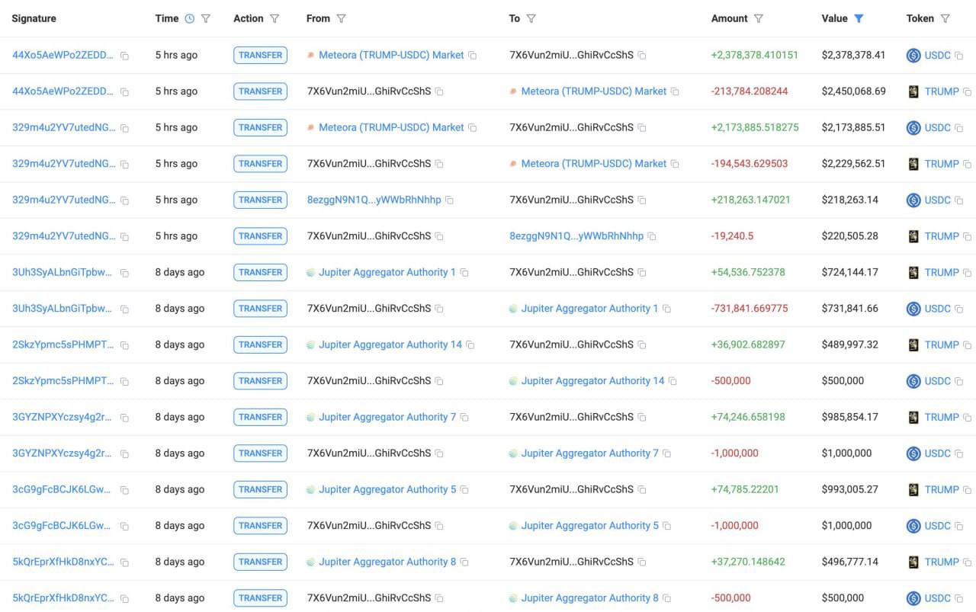Viewport: 976px width, 612px height.
Task: Copy USDC token address in $2,378,378.41 row
Action: [959, 56]
